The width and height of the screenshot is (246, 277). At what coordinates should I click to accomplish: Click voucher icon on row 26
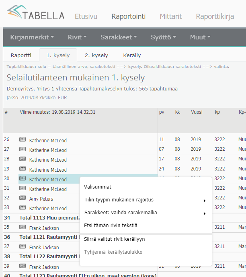tap(23, 140)
